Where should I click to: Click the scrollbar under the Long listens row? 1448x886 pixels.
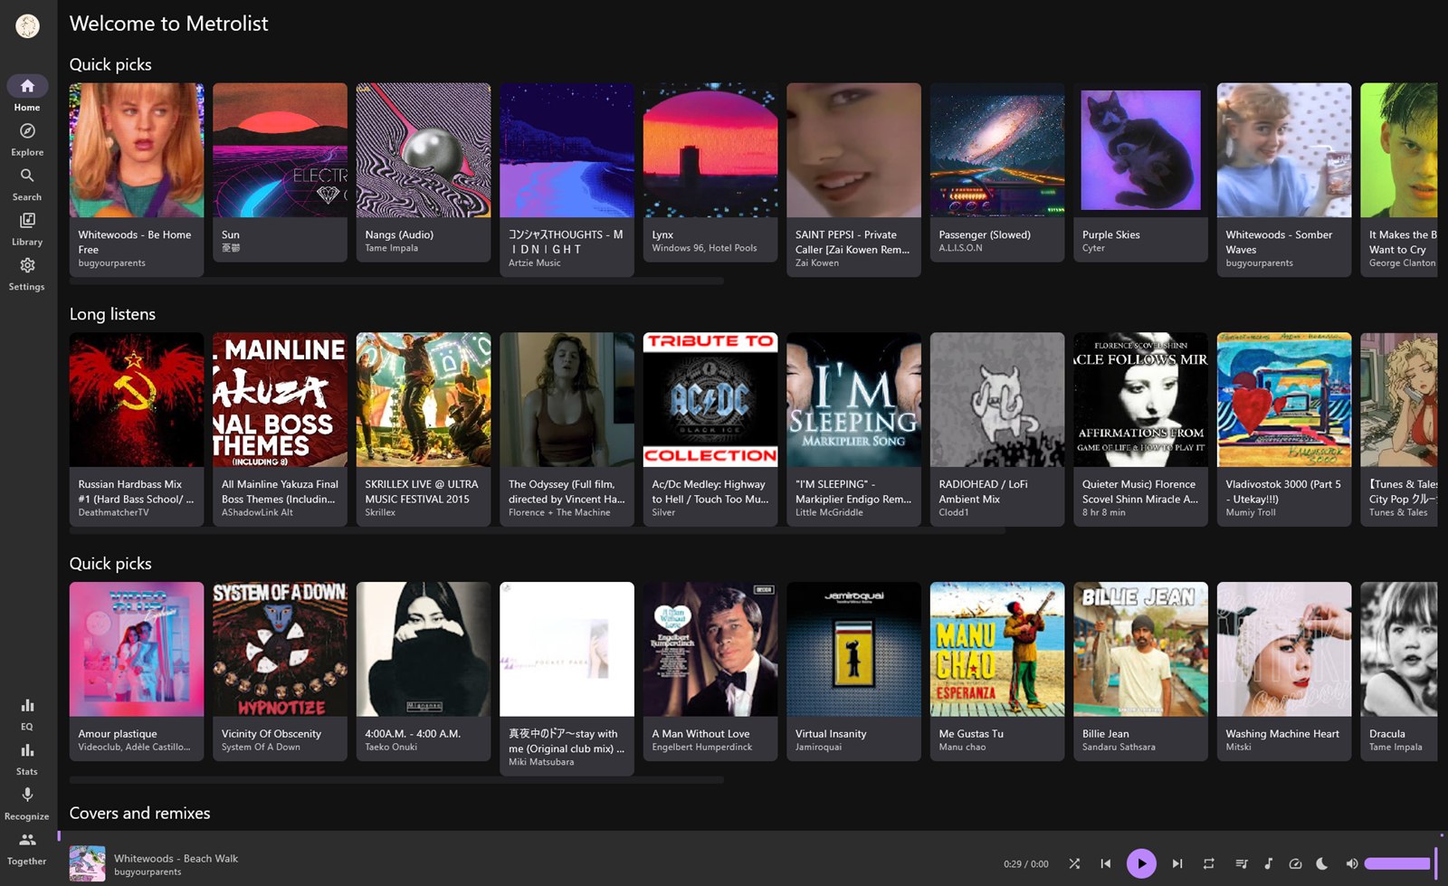[x=538, y=530]
